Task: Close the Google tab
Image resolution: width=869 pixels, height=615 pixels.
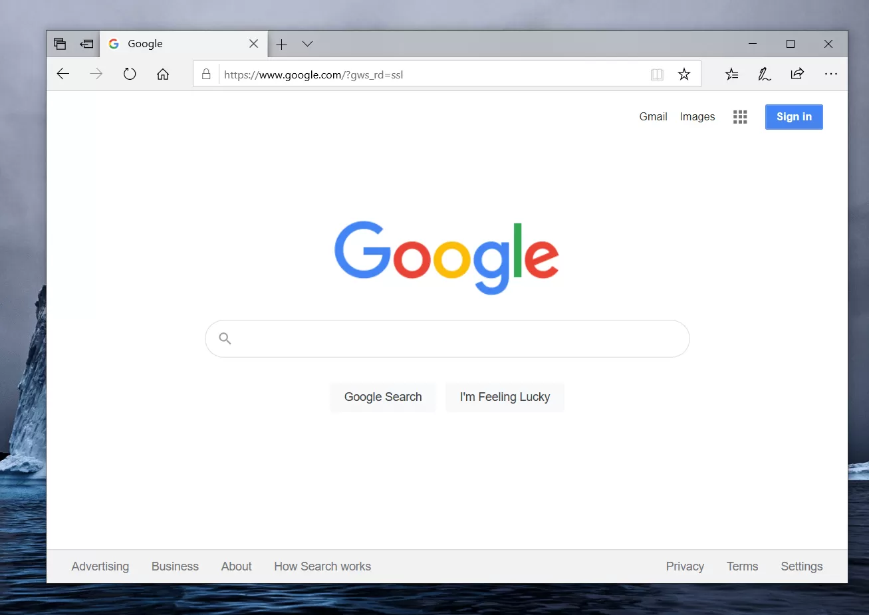Action: coord(253,44)
